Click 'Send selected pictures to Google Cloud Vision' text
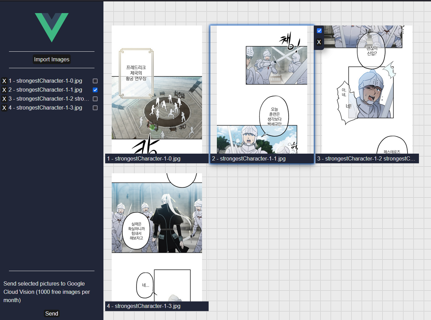 47,292
